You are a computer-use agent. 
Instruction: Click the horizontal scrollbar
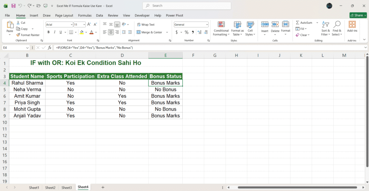point(297,187)
